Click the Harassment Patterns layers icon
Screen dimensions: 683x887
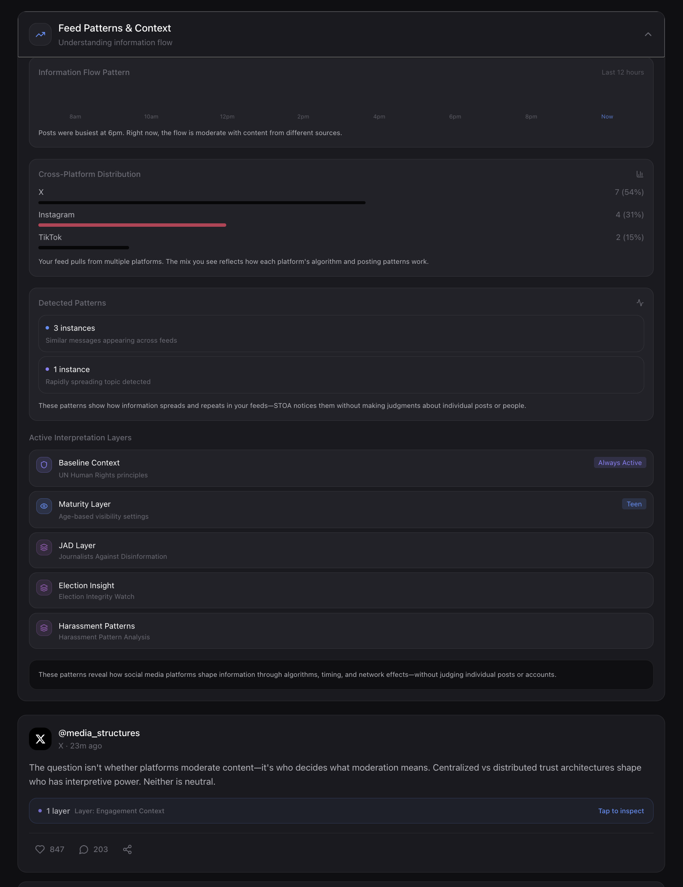tap(44, 628)
